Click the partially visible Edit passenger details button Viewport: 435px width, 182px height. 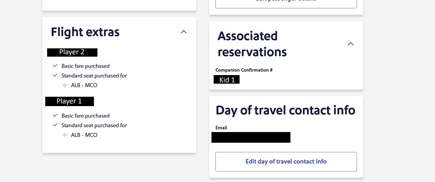(x=286, y=3)
